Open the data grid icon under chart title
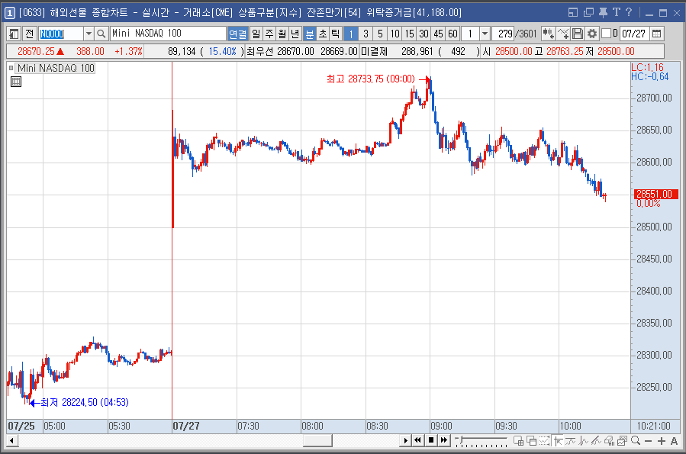686x454 pixels. pyautogui.click(x=16, y=82)
